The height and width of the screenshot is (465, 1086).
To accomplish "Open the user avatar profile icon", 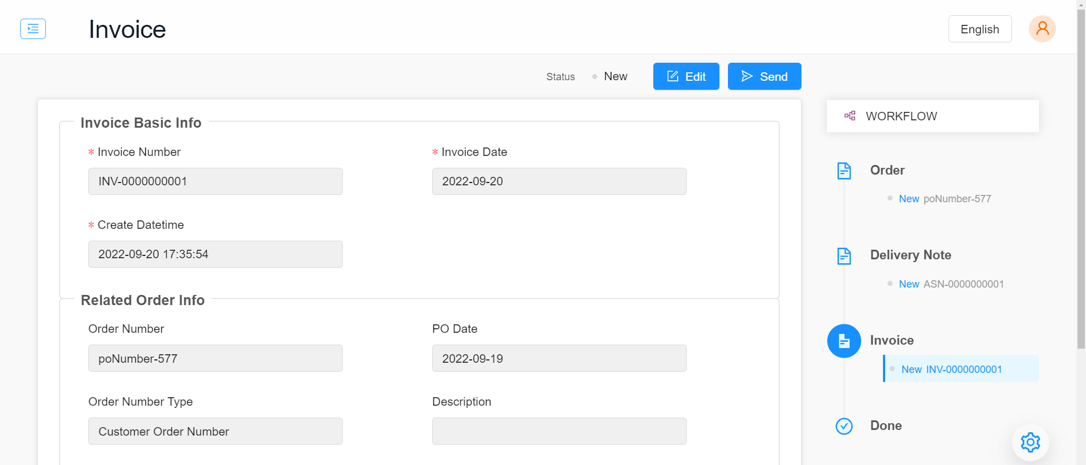I will click(x=1042, y=29).
